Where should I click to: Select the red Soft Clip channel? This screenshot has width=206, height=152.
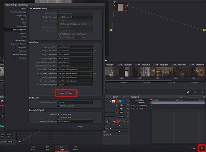pyautogui.click(x=117, y=122)
